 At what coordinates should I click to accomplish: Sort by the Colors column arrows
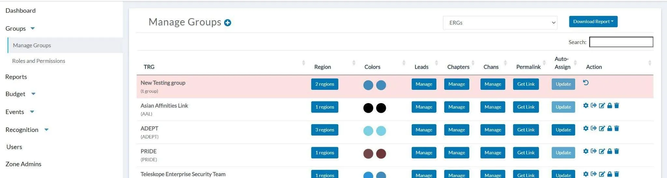[x=404, y=63]
